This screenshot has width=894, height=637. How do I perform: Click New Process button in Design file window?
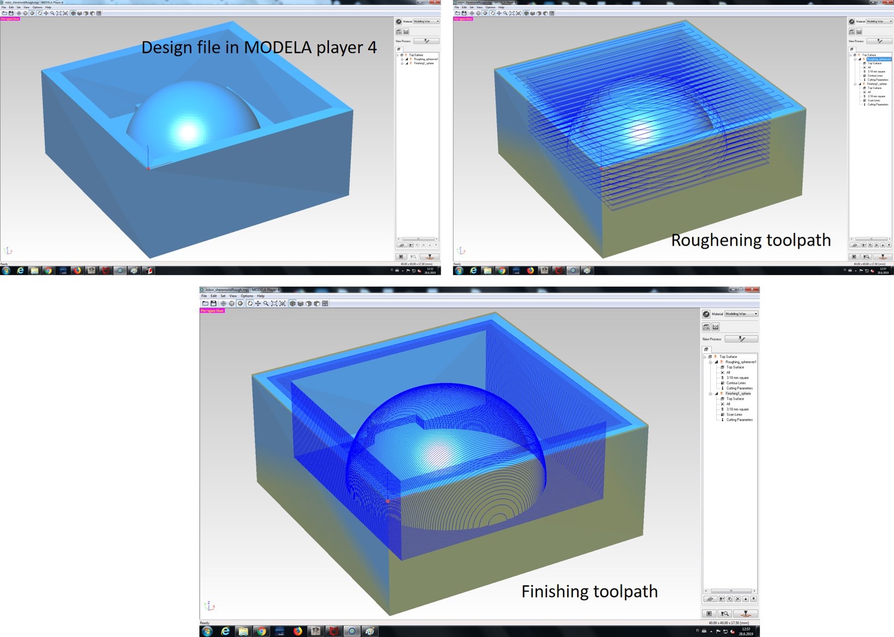pos(428,41)
